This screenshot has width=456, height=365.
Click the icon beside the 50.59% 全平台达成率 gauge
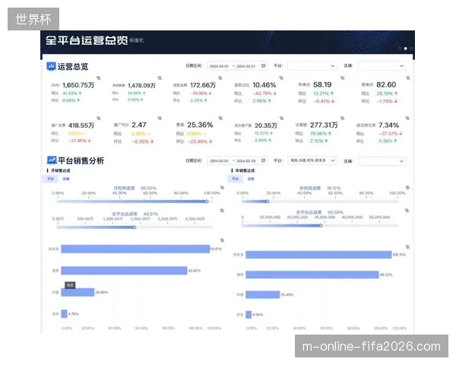[407, 211]
